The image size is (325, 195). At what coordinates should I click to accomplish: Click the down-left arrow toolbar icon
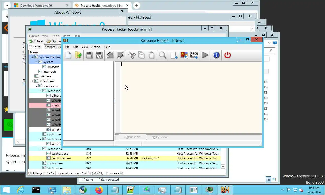(110, 55)
